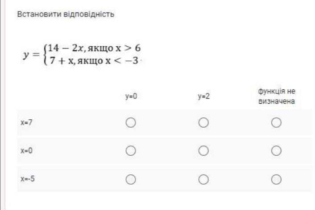Viewport: 315px width, 210px height.
Task: Click the curly brace of the piecewise formula
Action: (44, 54)
